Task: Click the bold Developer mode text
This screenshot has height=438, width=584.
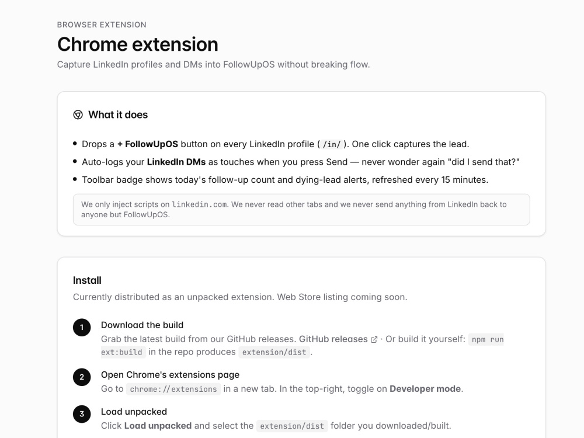Action: tap(425, 389)
